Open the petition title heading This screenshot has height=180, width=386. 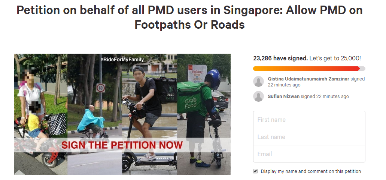(189, 17)
